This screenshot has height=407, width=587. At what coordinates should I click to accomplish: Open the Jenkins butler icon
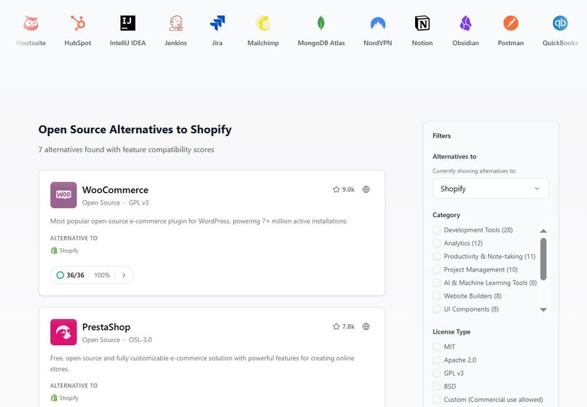(x=176, y=23)
